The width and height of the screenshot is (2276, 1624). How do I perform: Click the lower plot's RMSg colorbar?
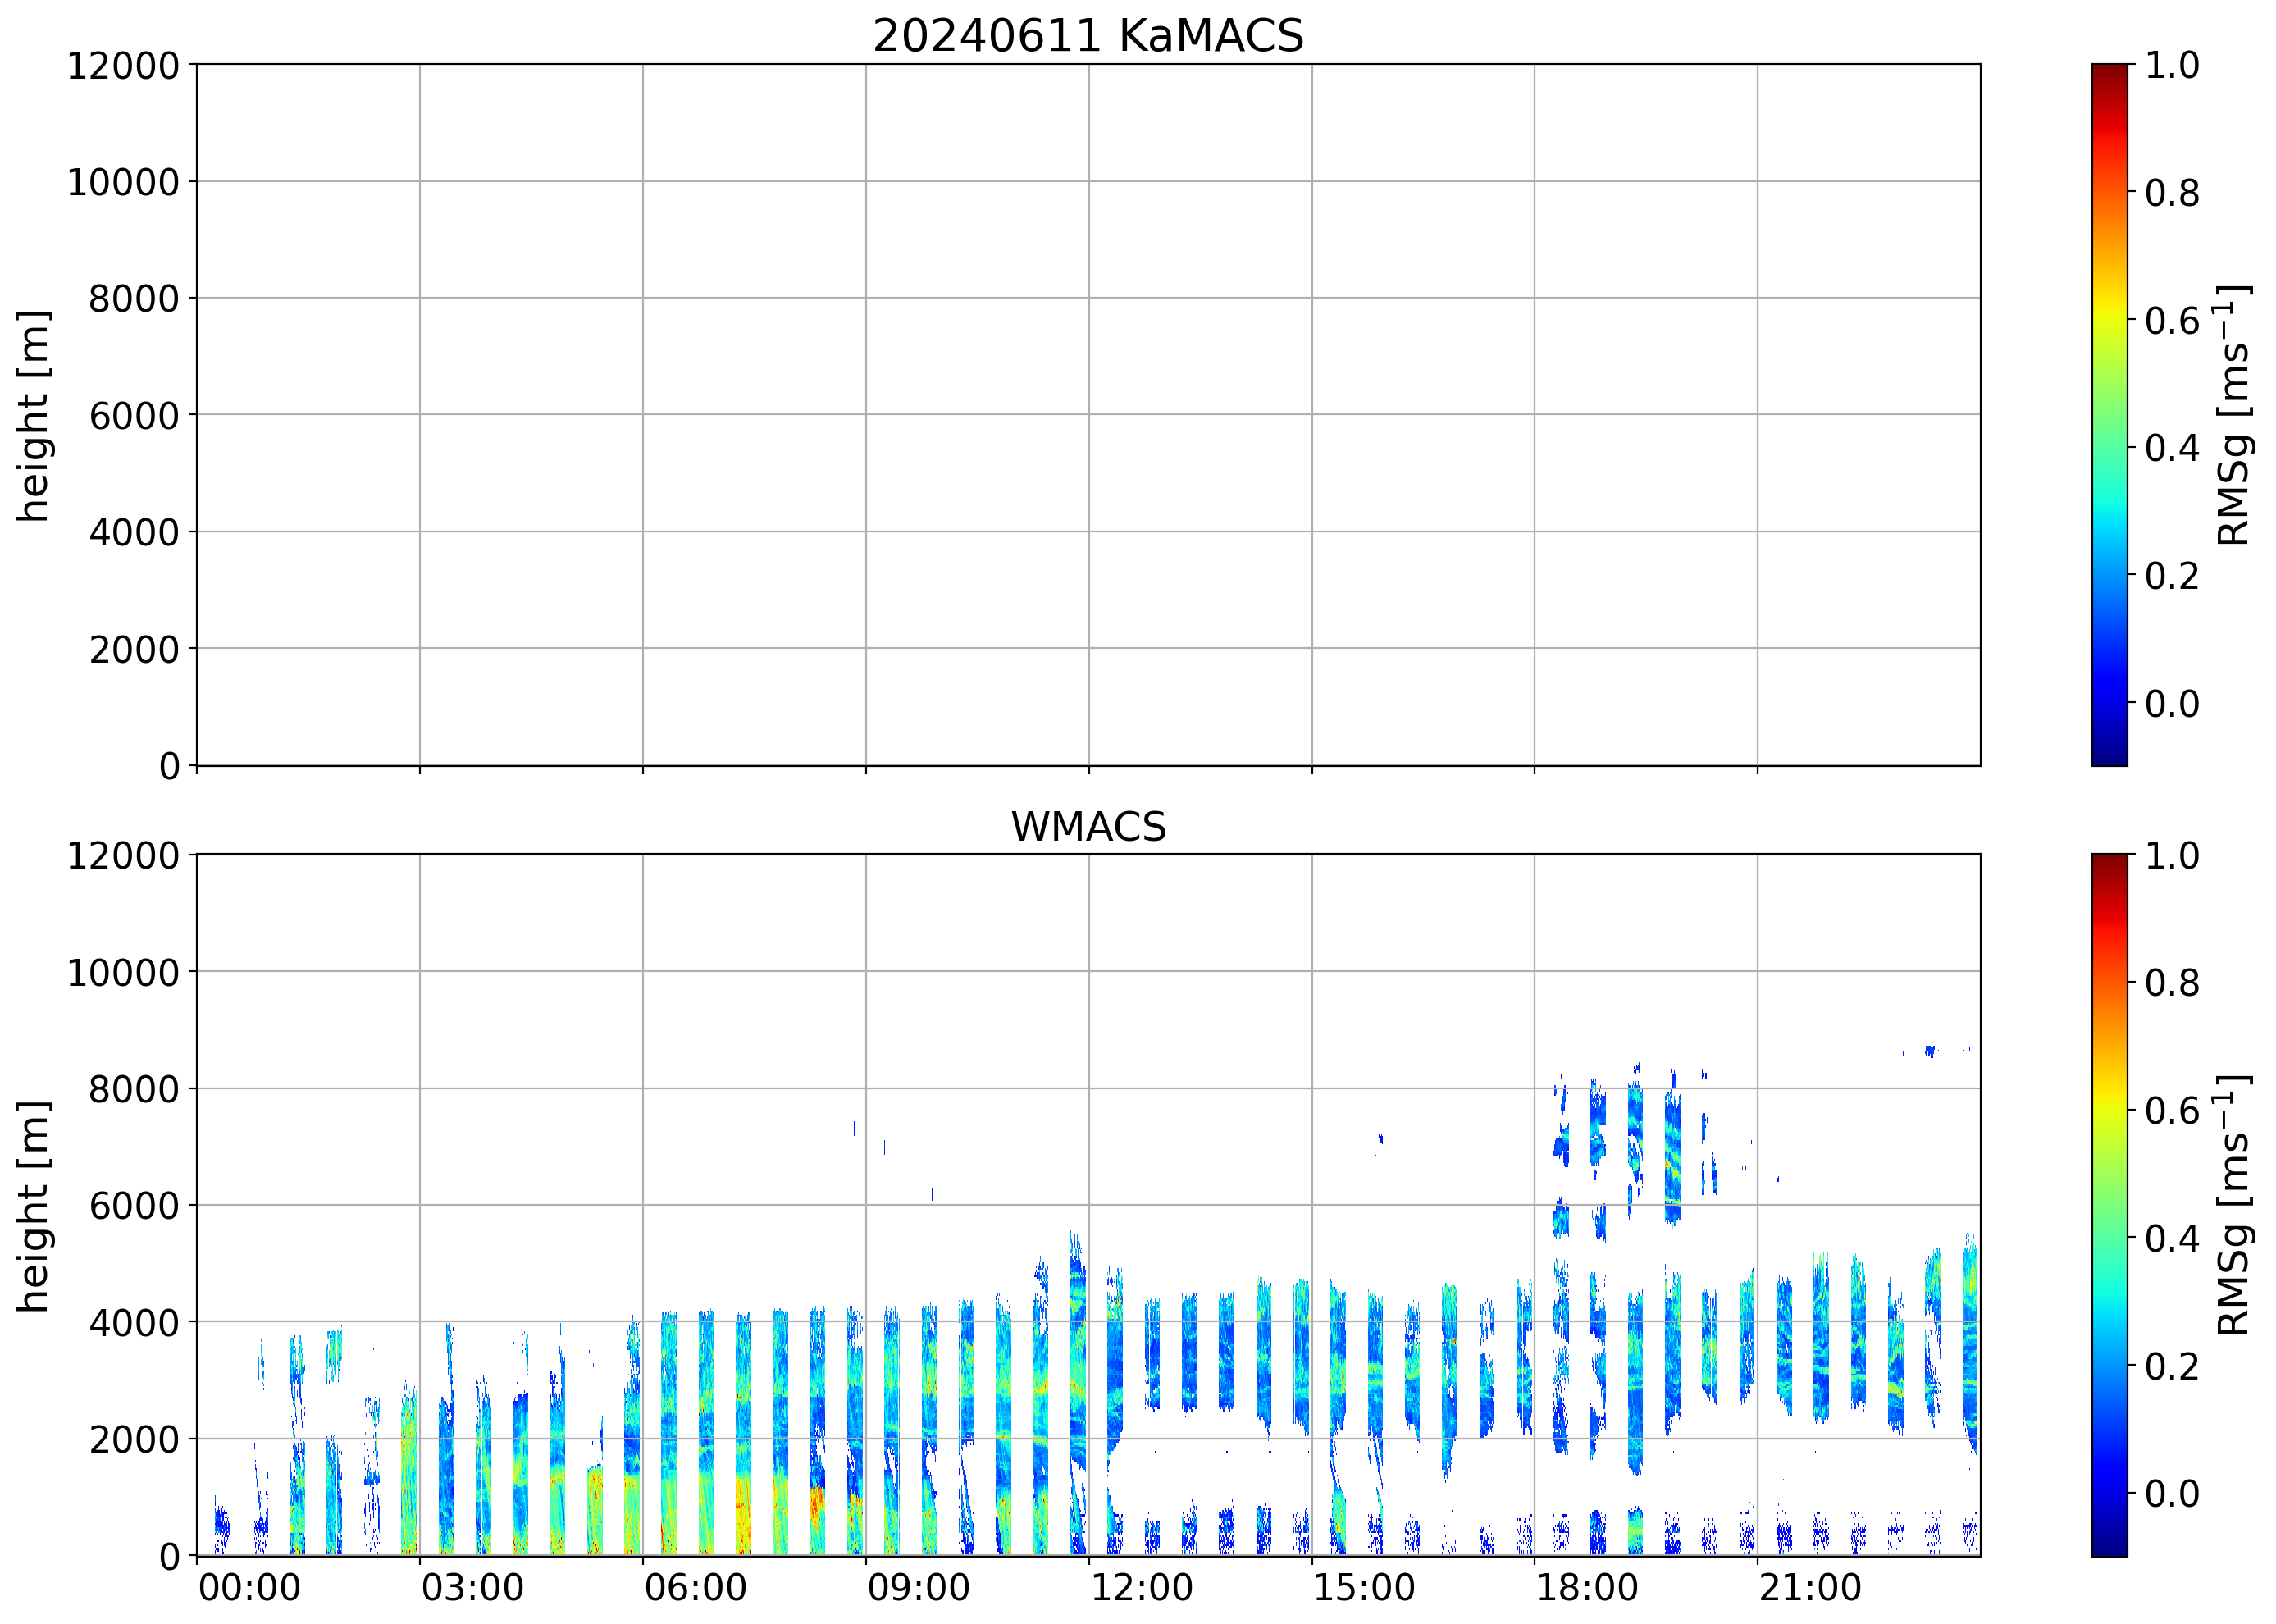tap(2109, 1205)
